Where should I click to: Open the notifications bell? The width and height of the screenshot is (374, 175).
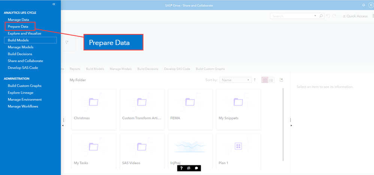[x=363, y=5]
